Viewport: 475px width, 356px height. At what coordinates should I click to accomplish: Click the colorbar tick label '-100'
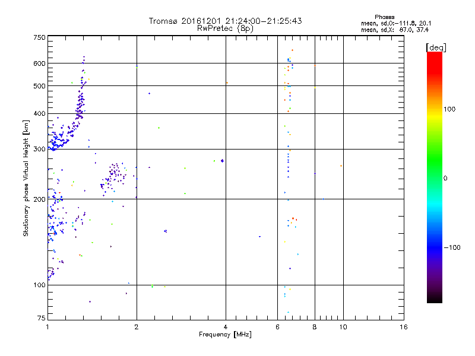coord(452,247)
